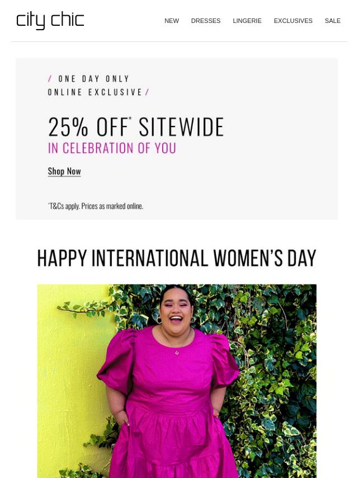358x478 pixels.
Task: Click the Shop Now link
Action: (x=64, y=171)
